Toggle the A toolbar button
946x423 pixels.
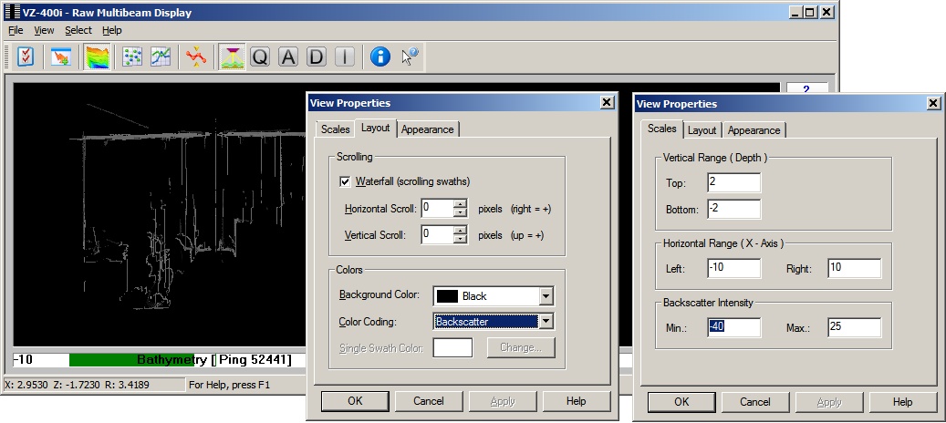[288, 57]
